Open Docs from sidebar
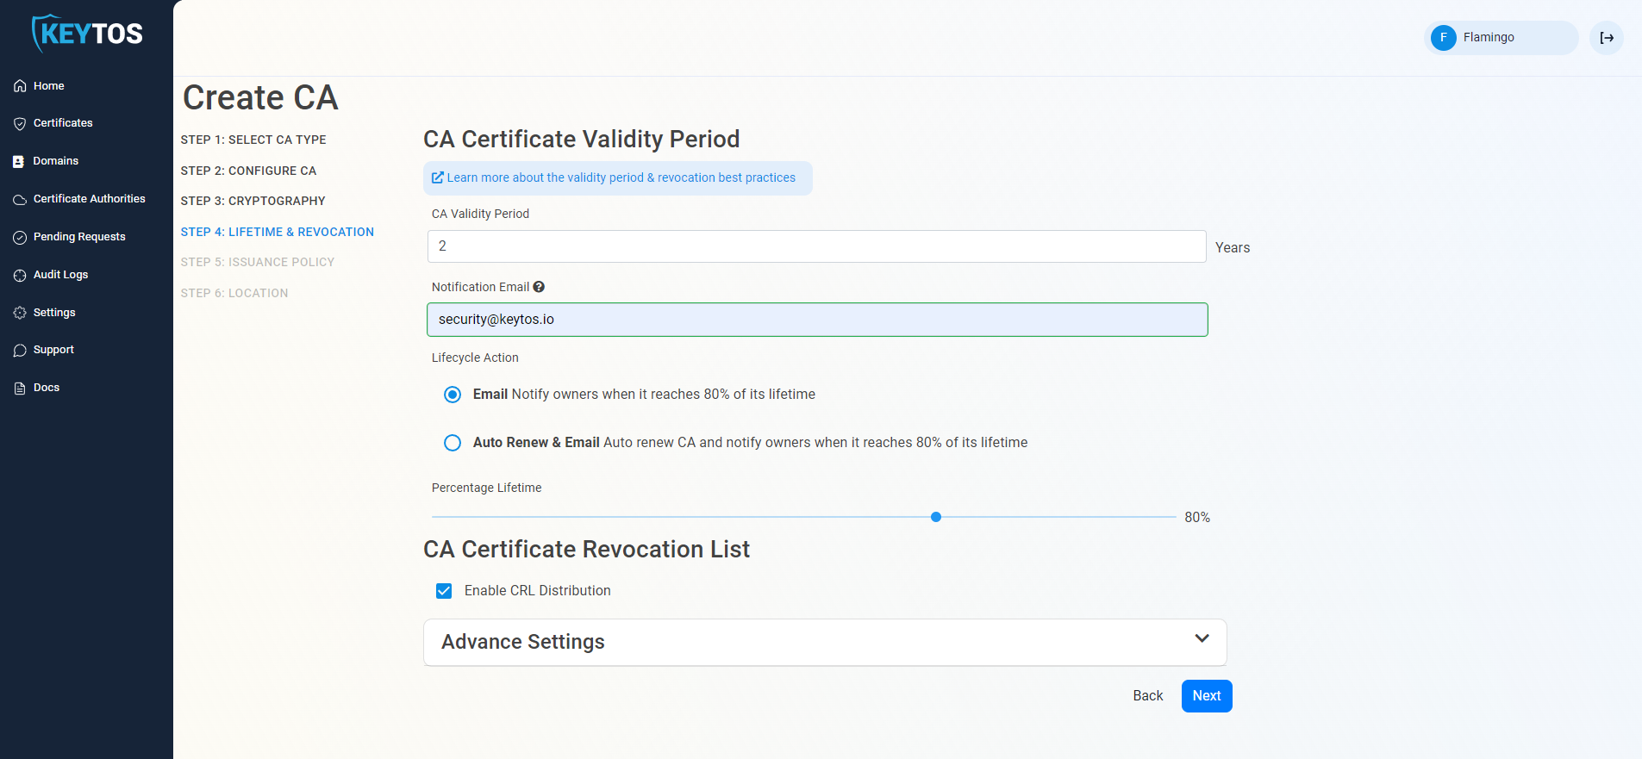The width and height of the screenshot is (1642, 759). [x=47, y=388]
